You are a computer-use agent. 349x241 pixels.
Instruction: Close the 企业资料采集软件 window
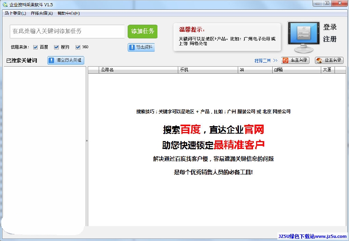[340, 4]
